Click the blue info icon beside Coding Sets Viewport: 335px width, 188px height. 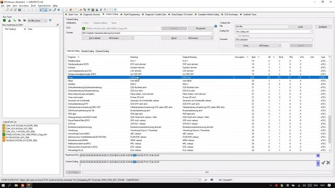[x=216, y=26]
